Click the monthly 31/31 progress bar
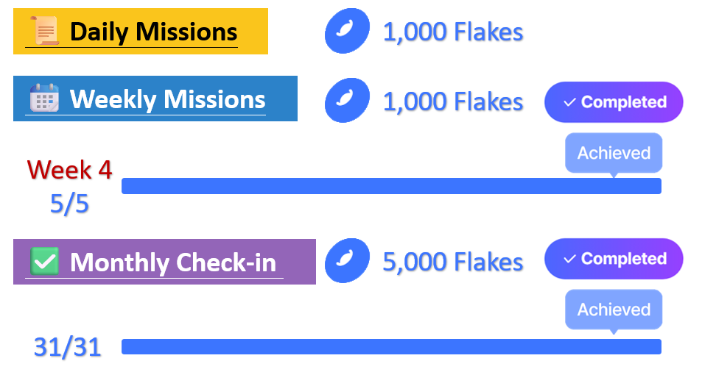The height and width of the screenshot is (386, 702). [391, 346]
